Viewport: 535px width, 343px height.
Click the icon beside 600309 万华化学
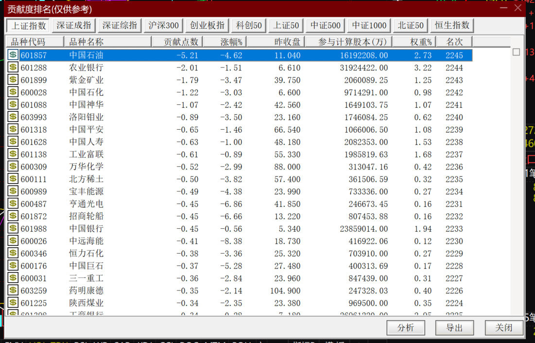tap(13, 167)
